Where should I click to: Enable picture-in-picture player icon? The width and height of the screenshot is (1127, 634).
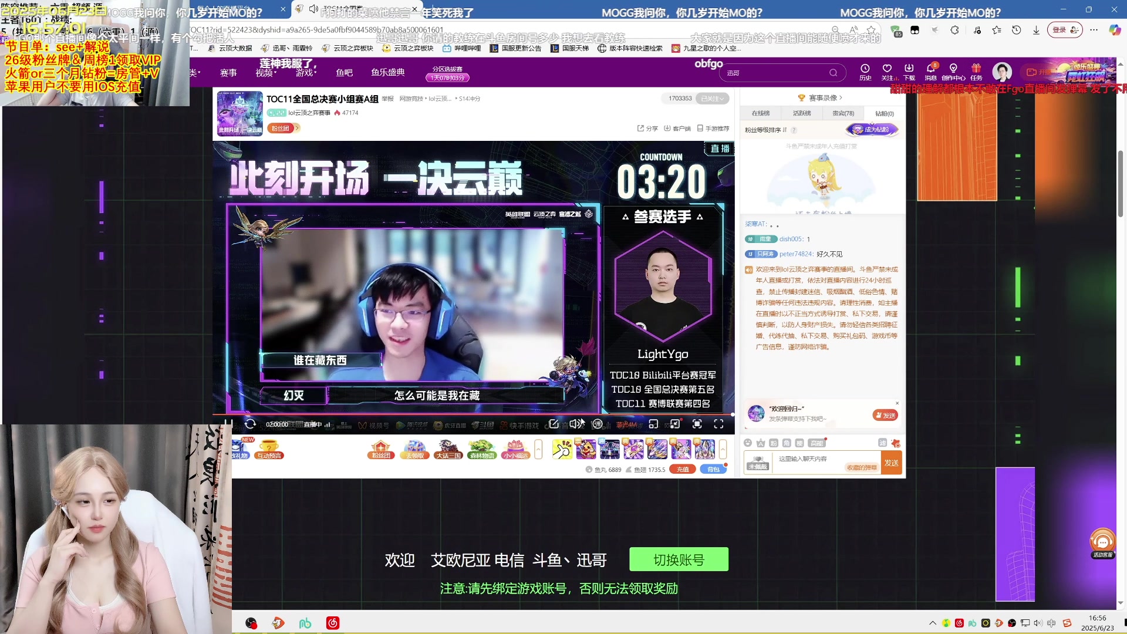point(675,424)
